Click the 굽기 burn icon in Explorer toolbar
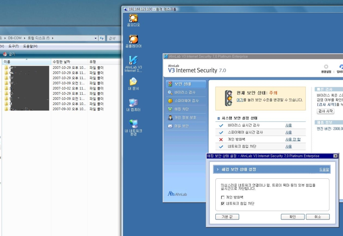The width and height of the screenshot is (343, 236). (5, 54)
